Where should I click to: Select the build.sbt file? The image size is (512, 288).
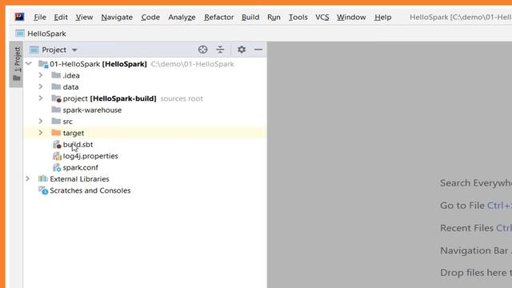coord(146,144)
